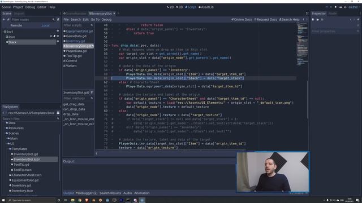The height and width of the screenshot is (203, 362).
Task: Open the AssetLib workspace
Action: pyautogui.click(x=206, y=7)
